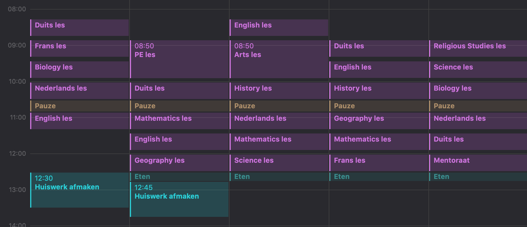Viewport: 527px width, 227px height.
Task: Select the Arts les event
Action: [279, 59]
